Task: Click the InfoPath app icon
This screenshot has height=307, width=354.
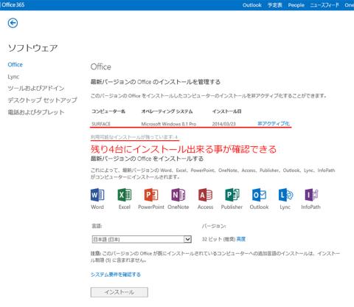Action: [x=311, y=195]
